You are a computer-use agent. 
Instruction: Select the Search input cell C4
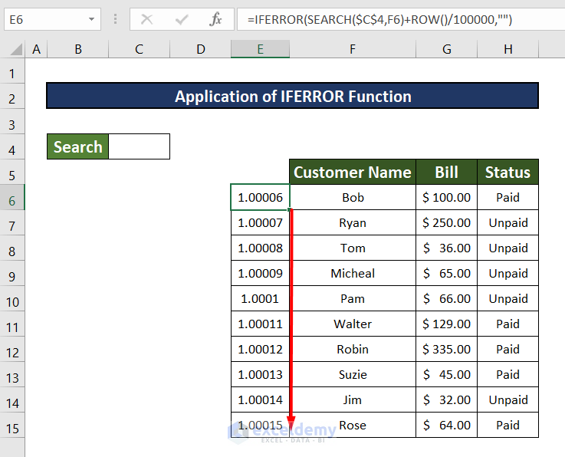(x=139, y=146)
